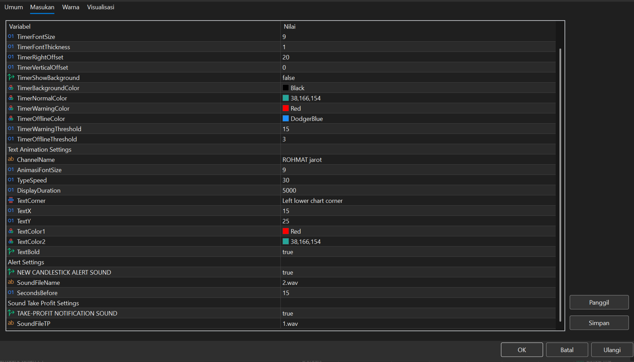Toggle TAKE-PROFIT NOTIFICATION SOUND true value
Screen dimensions: 634x362
coord(418,313)
